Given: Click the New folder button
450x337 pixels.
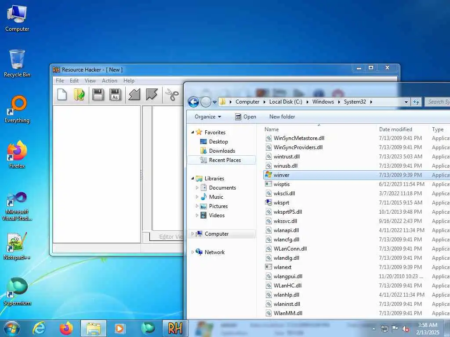Looking at the screenshot, I should tap(282, 117).
